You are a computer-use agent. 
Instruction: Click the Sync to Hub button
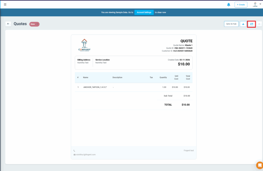[231, 24]
